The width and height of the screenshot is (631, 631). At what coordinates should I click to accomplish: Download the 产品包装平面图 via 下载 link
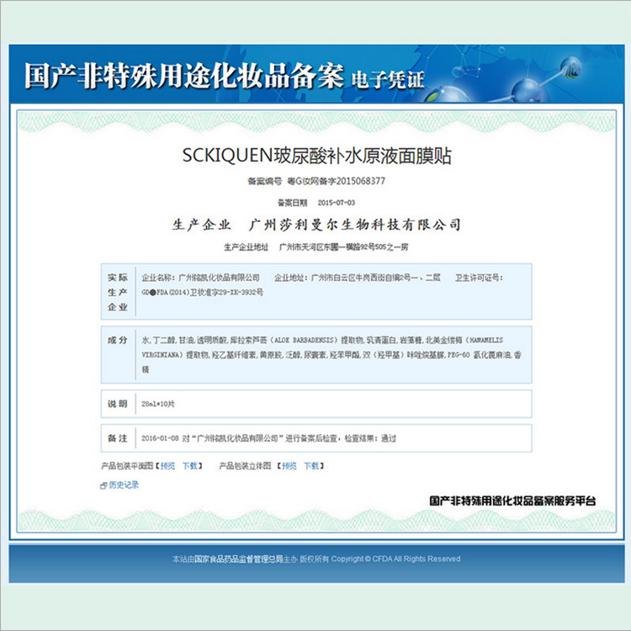tap(190, 466)
